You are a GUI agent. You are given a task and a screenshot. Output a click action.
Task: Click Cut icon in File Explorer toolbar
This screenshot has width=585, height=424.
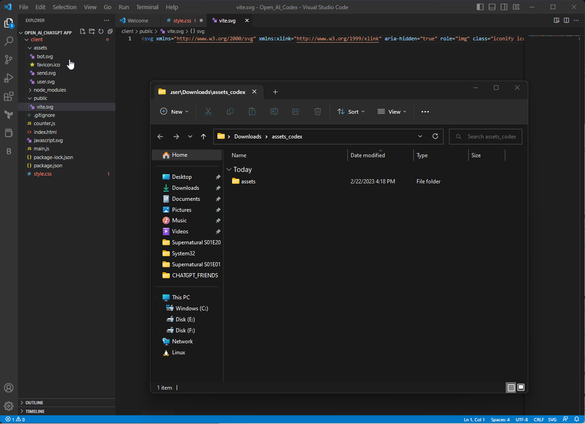tap(208, 111)
